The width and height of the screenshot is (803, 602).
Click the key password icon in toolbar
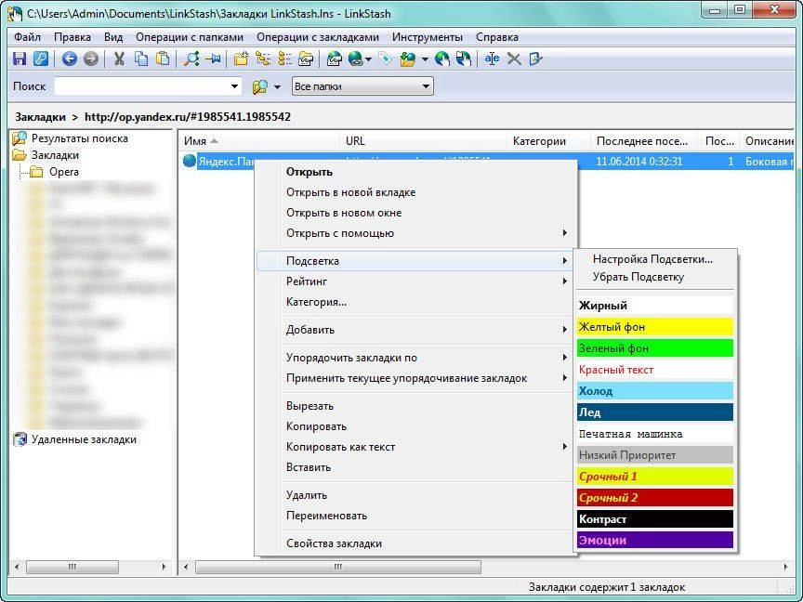(41, 59)
